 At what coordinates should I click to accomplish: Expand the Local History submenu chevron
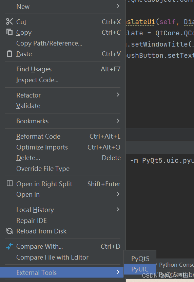(x=118, y=210)
